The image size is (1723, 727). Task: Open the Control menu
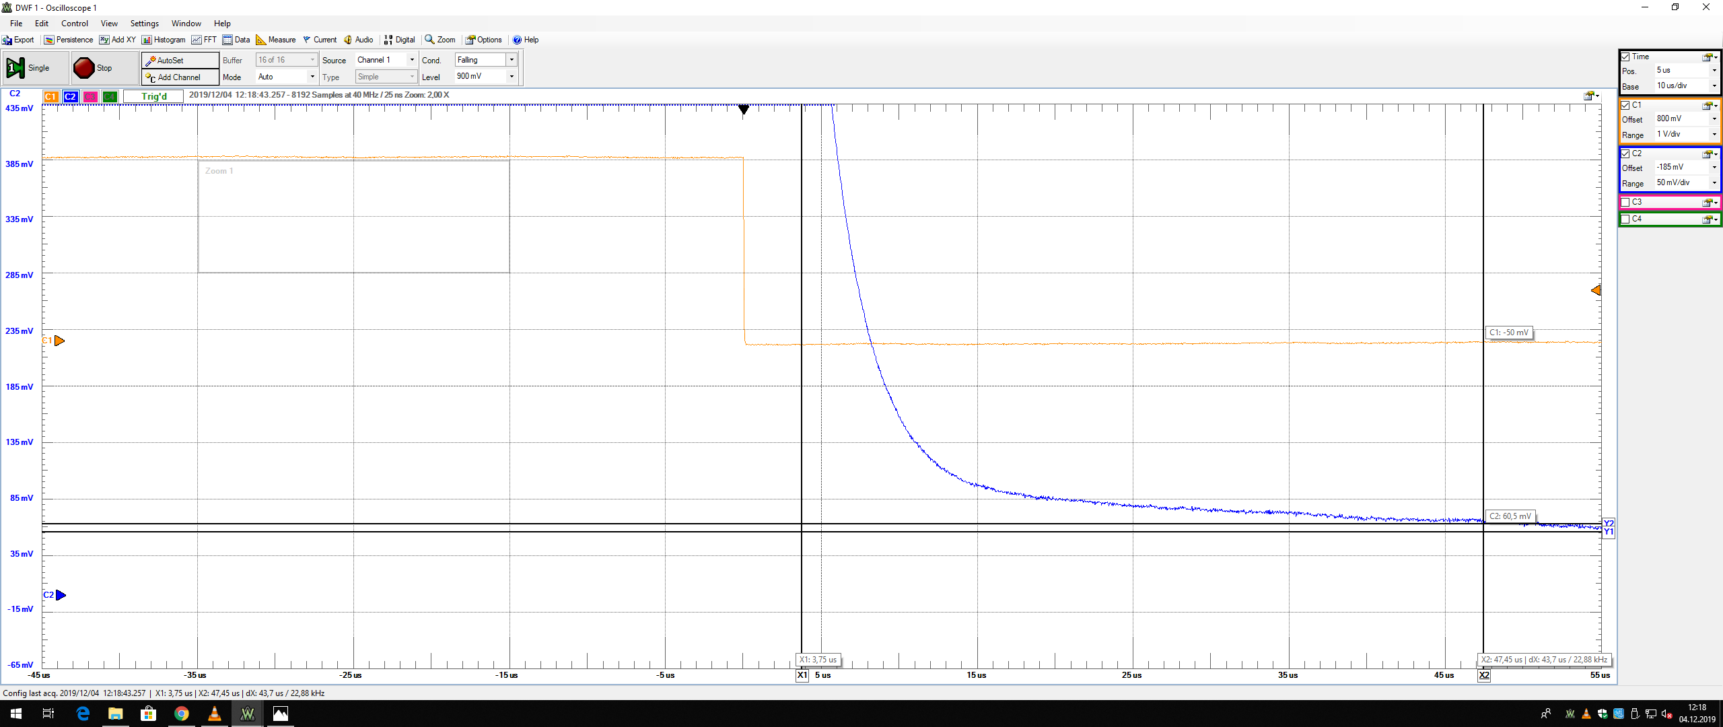tap(74, 24)
